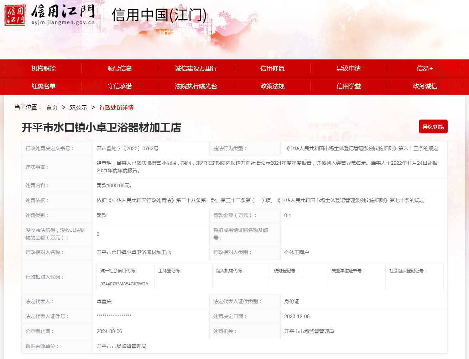Screen dimensions: 469x359
Task: Click the 首页 breadcrumb link
Action: [52, 107]
